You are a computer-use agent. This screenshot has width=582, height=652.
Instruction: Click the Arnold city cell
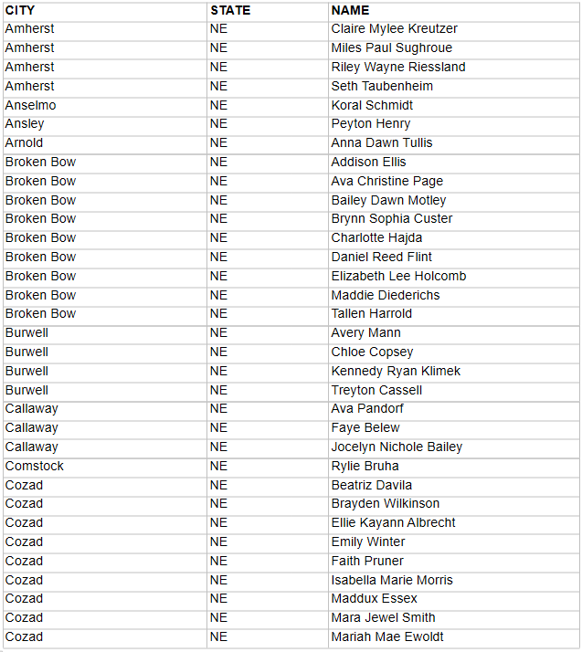coord(24,143)
